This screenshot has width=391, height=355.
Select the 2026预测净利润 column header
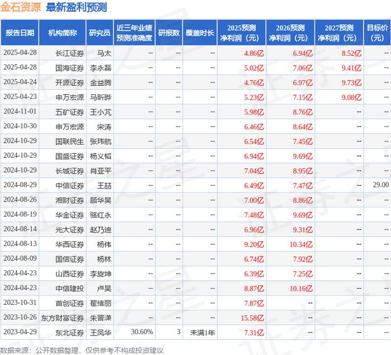(x=290, y=32)
